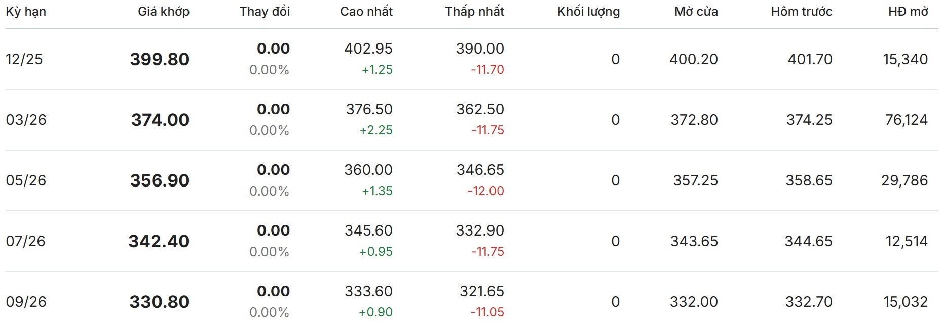943x326 pixels.
Task: Click the 345.60 highest price value
Action: click(x=368, y=230)
